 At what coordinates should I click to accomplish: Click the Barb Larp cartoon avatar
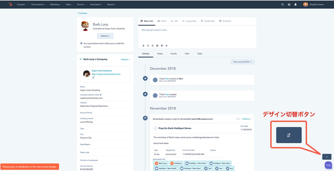(x=85, y=26)
